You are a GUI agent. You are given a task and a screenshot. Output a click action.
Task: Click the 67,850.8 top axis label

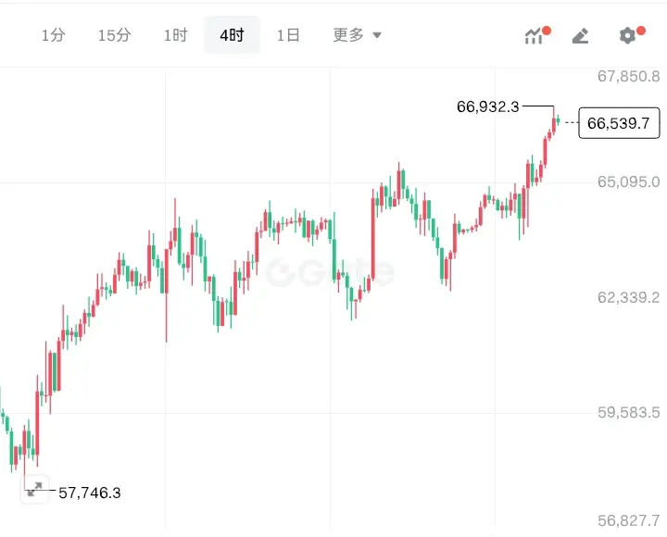(628, 77)
